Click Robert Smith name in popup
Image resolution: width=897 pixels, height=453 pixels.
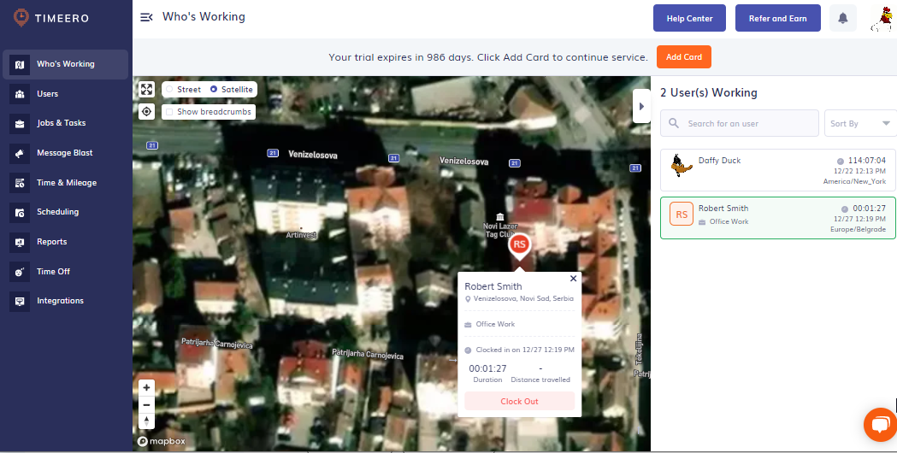(493, 286)
